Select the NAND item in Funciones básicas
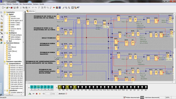The image size is (176, 99). point(10,49)
